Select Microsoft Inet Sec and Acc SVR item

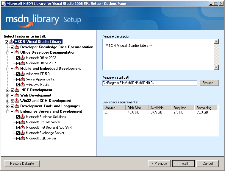pos(49,128)
